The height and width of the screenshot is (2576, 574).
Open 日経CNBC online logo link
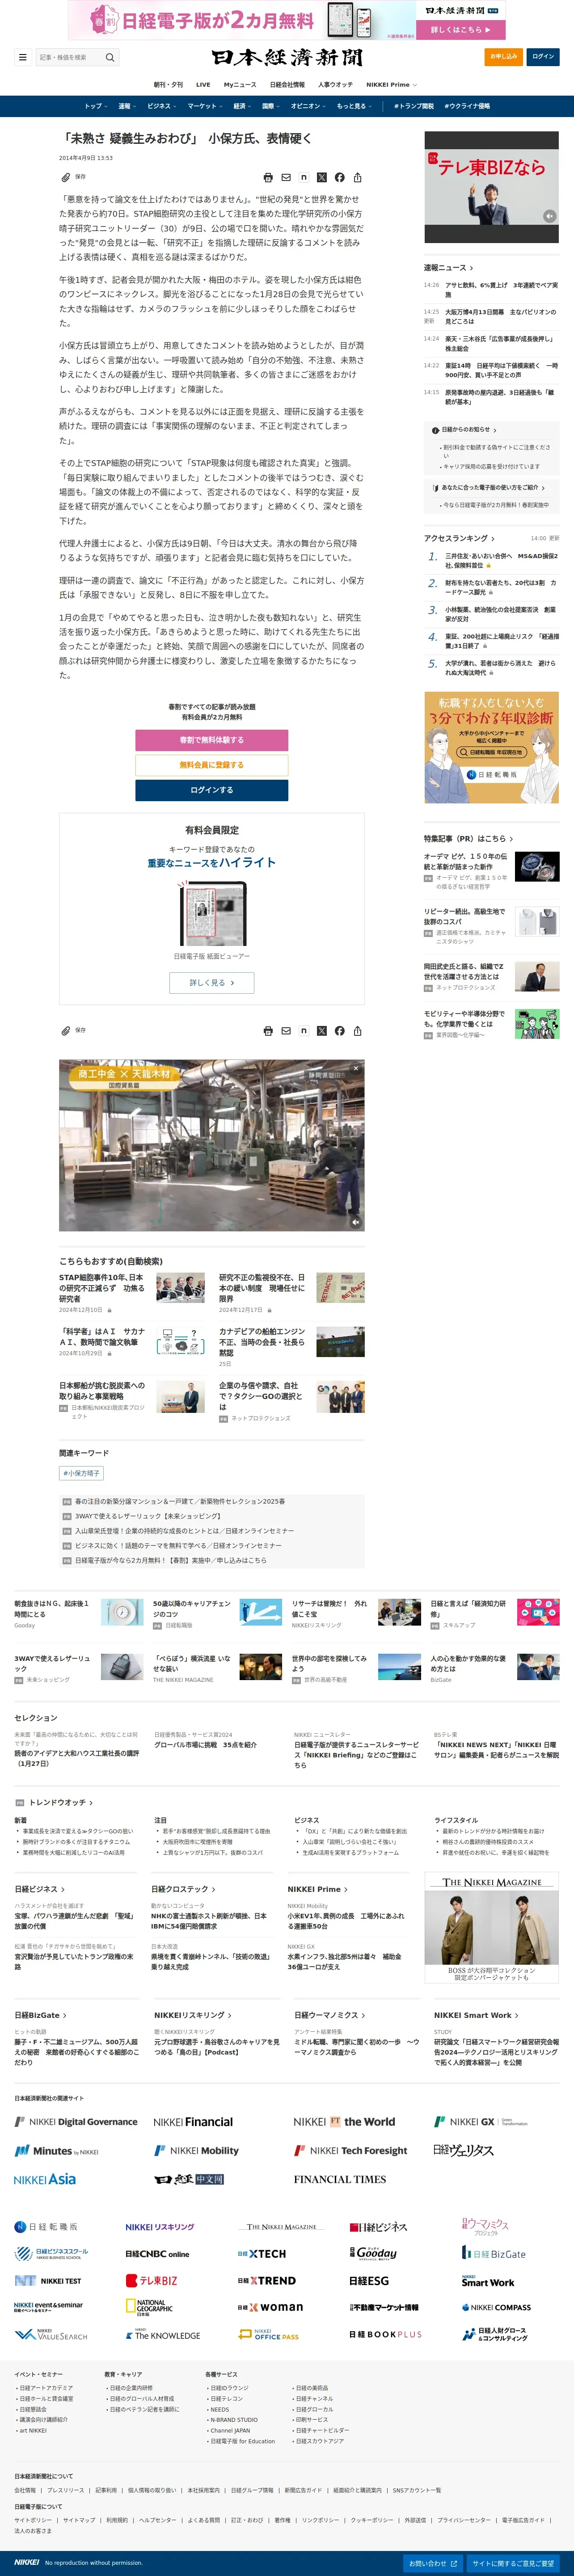[x=157, y=2253]
